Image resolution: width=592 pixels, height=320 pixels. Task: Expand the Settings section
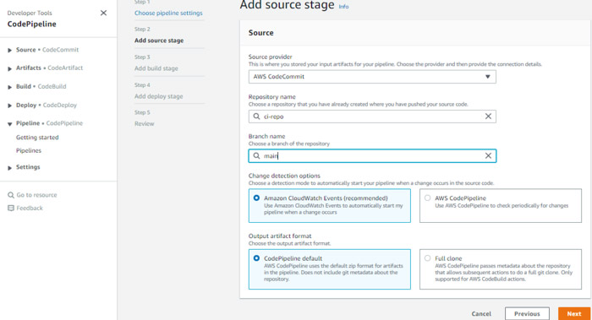[10, 168]
